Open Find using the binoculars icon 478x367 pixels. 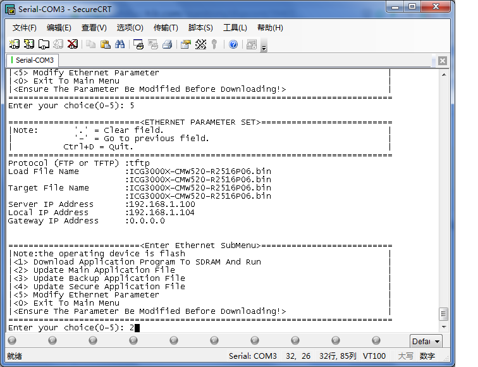tap(120, 44)
